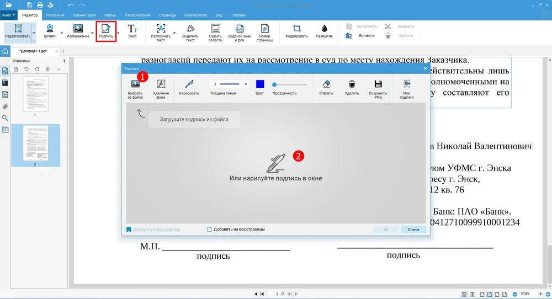Click the blue Цвет color swatch
Viewport: 552px width, 299px height.
tap(260, 84)
